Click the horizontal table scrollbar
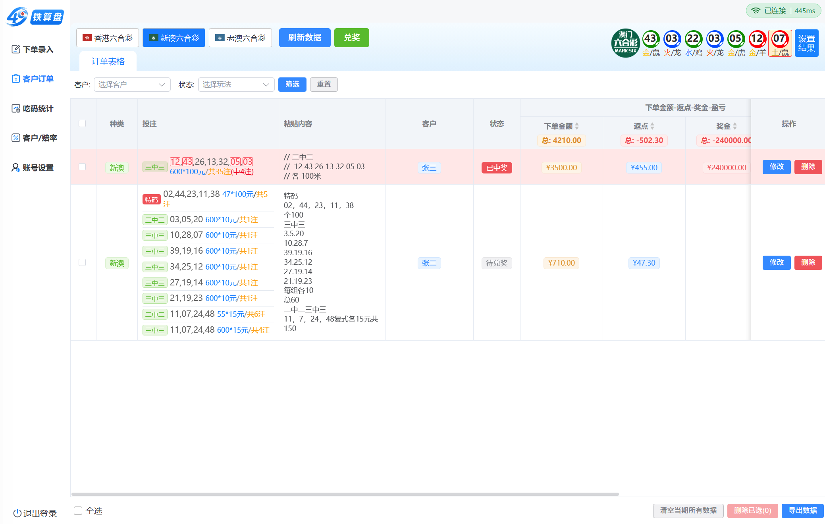825x524 pixels. [345, 494]
